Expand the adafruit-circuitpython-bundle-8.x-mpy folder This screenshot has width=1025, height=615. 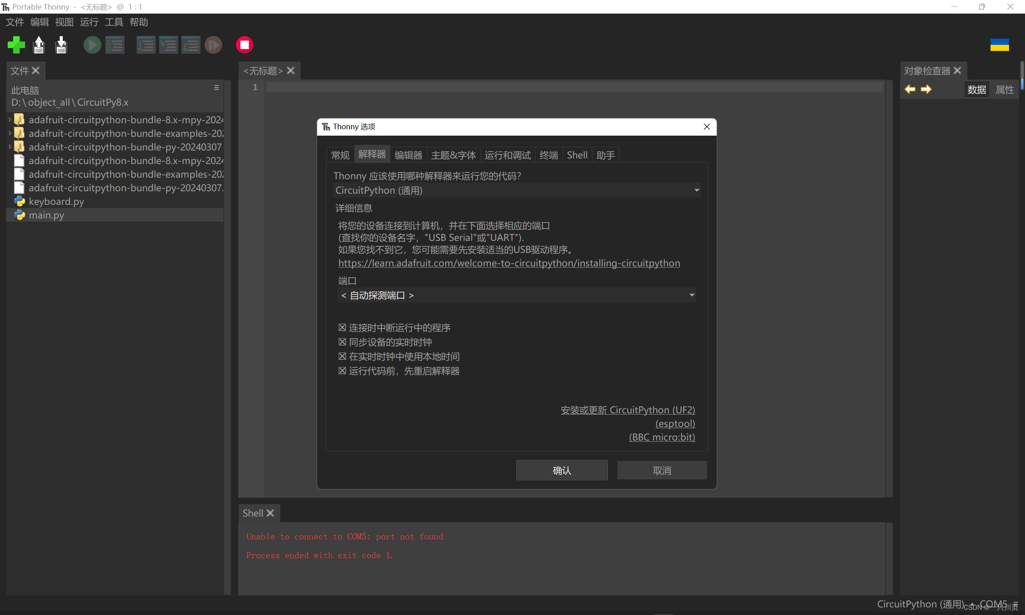click(9, 119)
